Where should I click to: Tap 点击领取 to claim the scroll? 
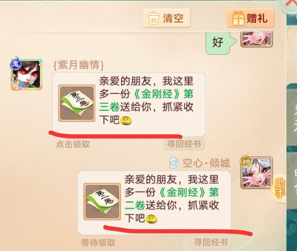pyautogui.click(x=73, y=144)
